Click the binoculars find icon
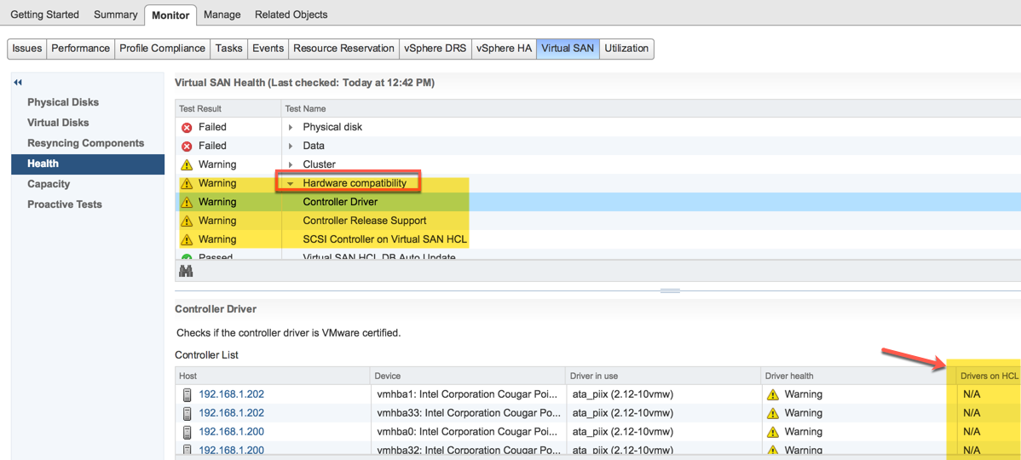The width and height of the screenshot is (1021, 460). [x=186, y=271]
